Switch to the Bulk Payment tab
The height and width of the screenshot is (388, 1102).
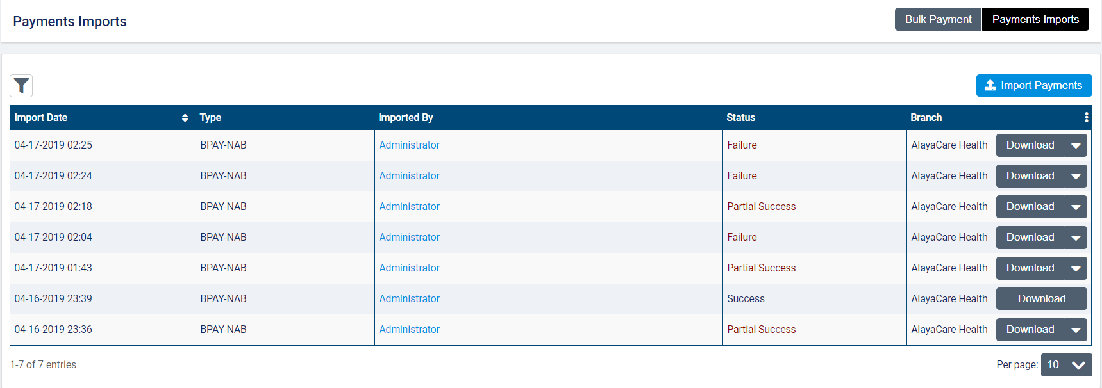pos(938,19)
